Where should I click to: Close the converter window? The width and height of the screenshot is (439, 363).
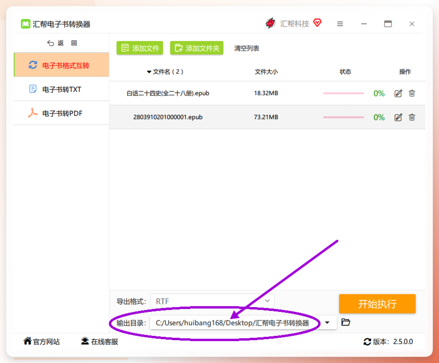[412, 24]
